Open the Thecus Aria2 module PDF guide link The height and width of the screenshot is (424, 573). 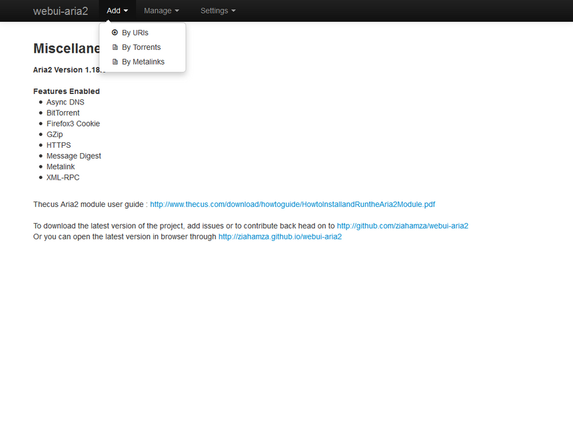(292, 204)
